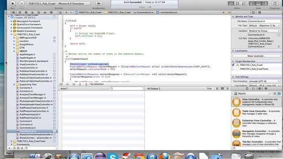
Task: Go back with the jump bar back arrow
Action: tap(66, 13)
